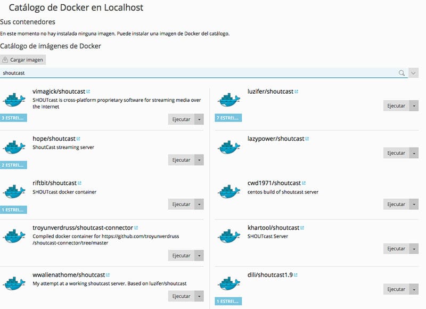The image size is (426, 309).
Task: Open the lazypower/shoutcast title link
Action: click(276, 139)
